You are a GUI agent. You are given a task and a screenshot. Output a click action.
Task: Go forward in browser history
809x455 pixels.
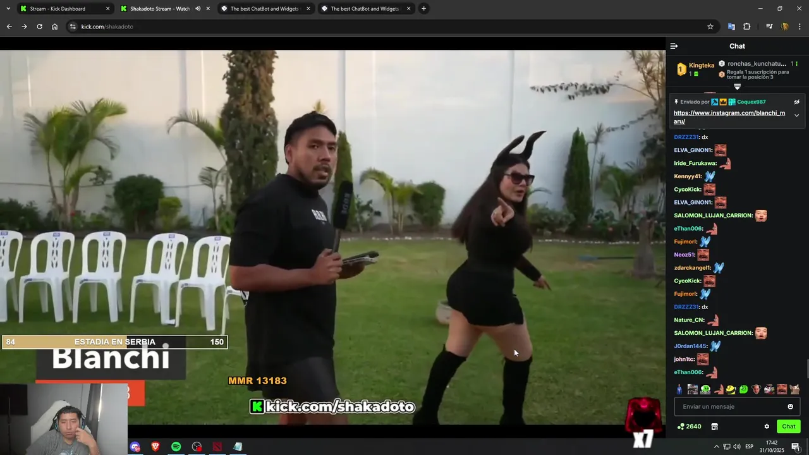(24, 27)
